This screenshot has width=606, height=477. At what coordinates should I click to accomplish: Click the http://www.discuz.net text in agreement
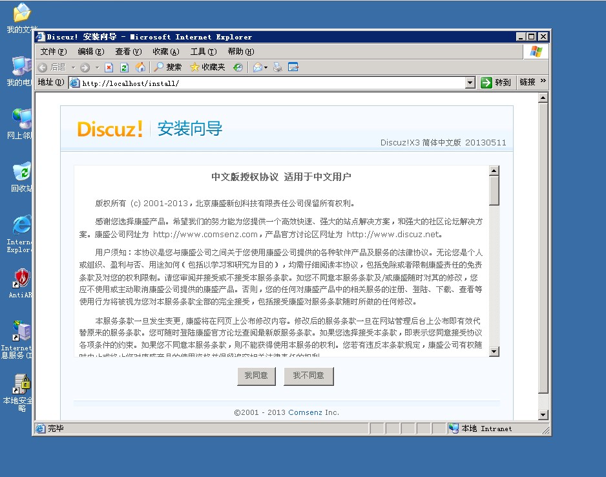393,234
